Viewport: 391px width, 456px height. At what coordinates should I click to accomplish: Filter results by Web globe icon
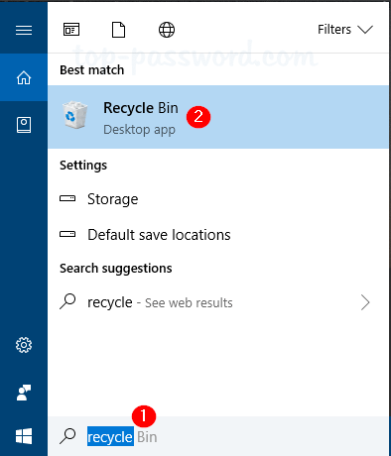(x=167, y=30)
